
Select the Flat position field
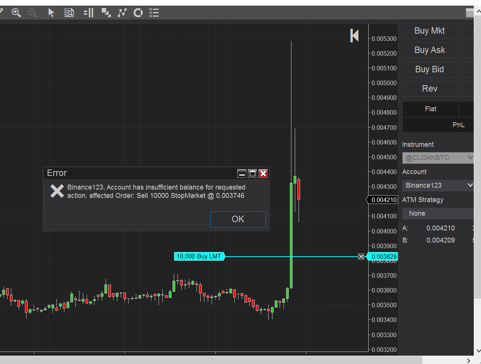[x=431, y=109]
